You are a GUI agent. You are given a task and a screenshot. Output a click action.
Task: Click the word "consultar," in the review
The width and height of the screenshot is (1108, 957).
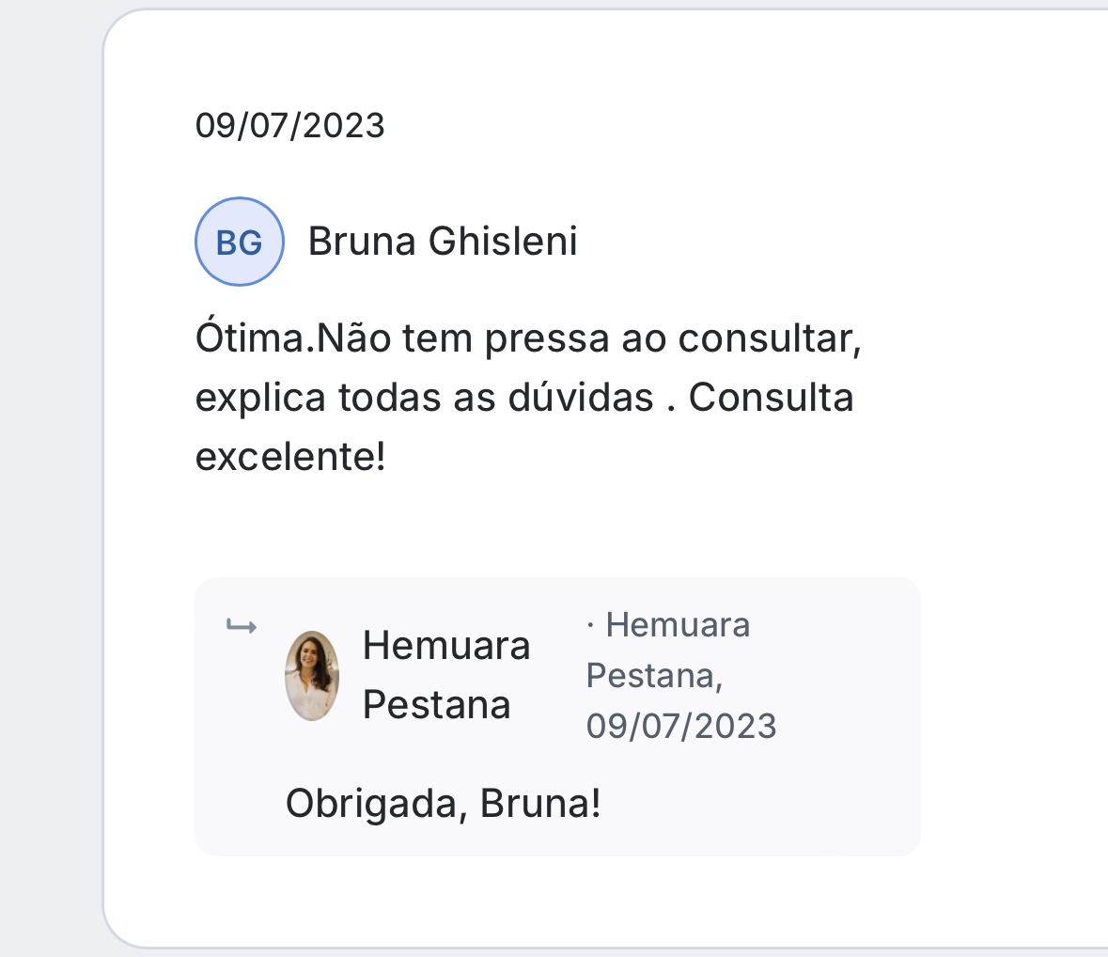coord(770,338)
